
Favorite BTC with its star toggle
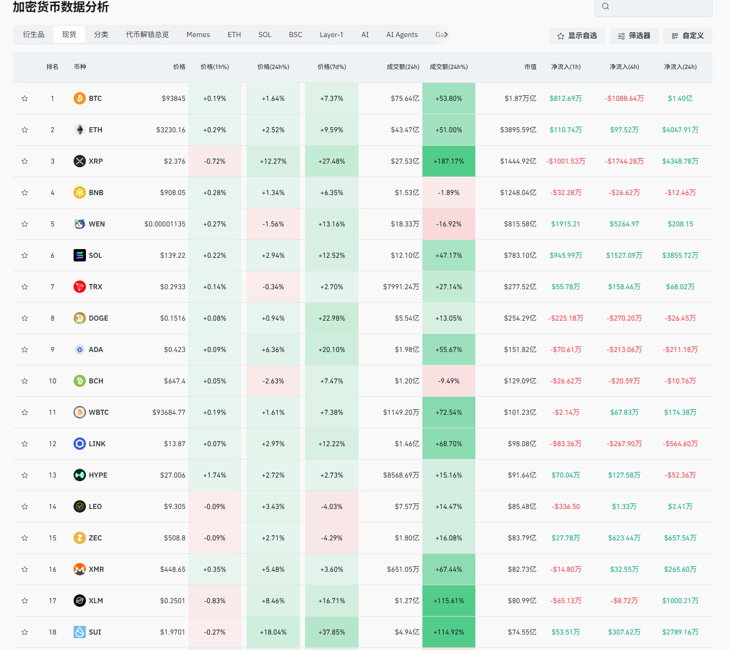[25, 98]
